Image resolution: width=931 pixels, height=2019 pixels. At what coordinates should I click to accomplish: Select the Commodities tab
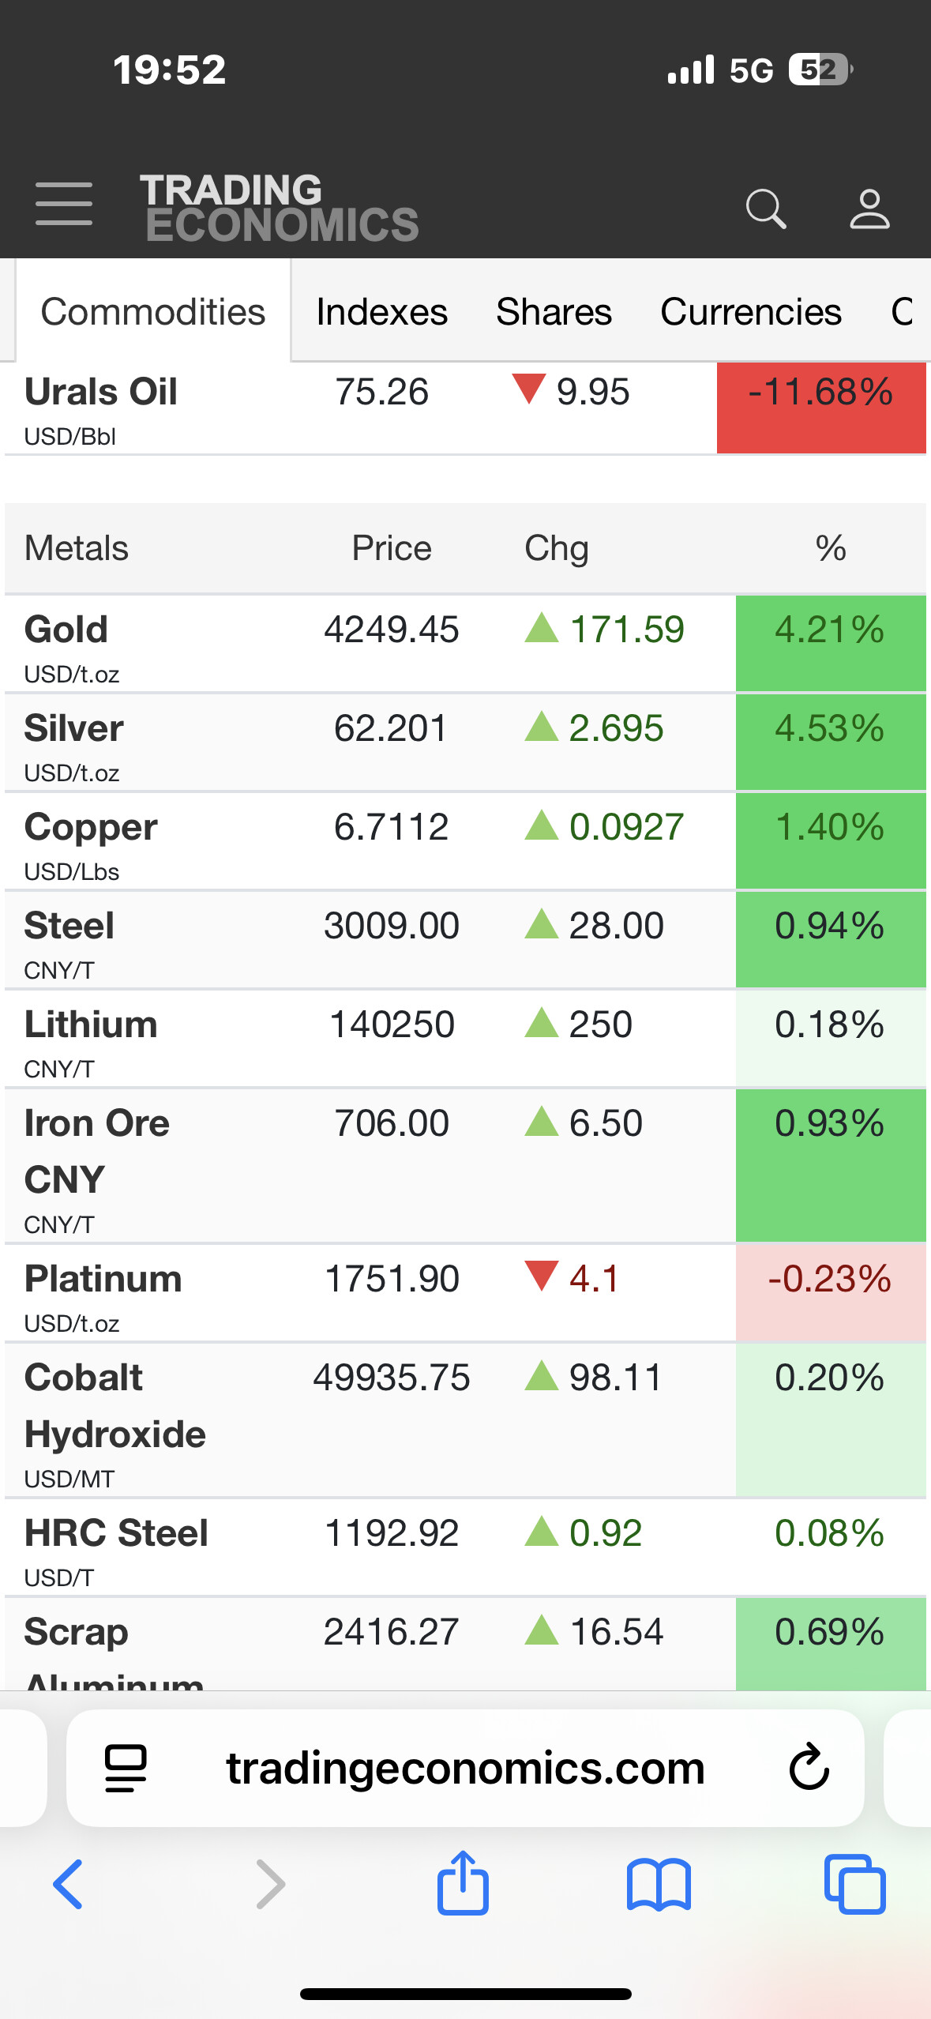tap(153, 311)
